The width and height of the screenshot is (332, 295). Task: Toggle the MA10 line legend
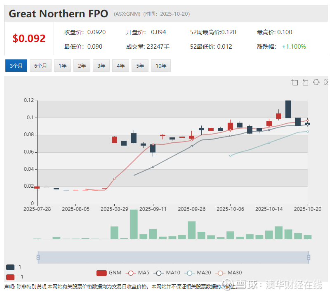[167, 273]
